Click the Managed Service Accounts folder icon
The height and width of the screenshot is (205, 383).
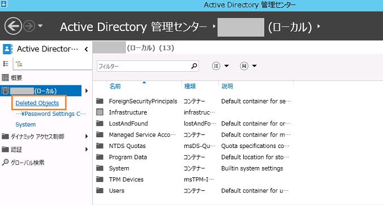point(100,134)
